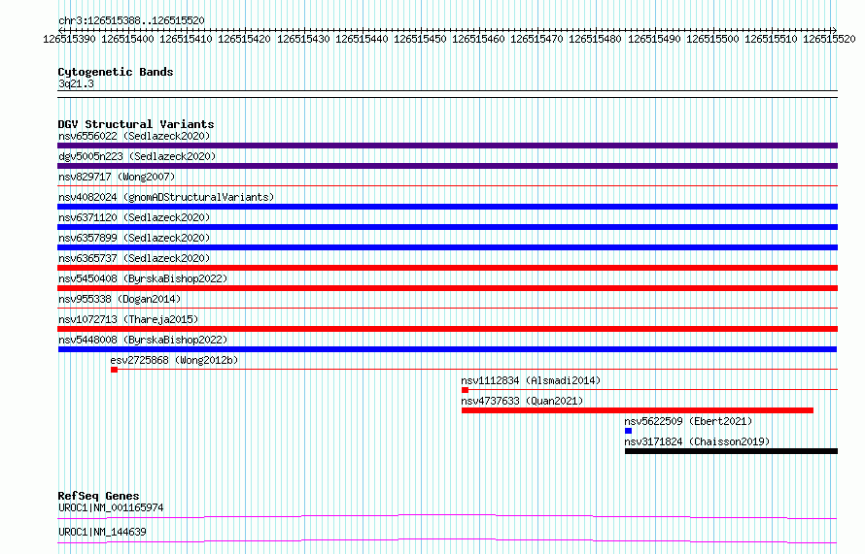Open the UROC1|NM_144639 transcript label
This screenshot has width=865, height=554.
pyautogui.click(x=102, y=532)
